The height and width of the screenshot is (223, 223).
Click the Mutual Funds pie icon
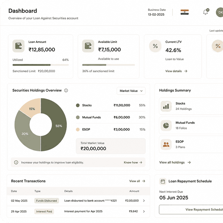tap(166, 125)
